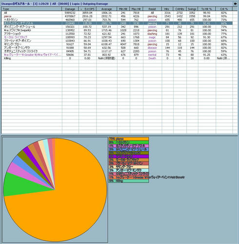Click damage value 5989232 in All row
Image resolution: width=239 pixels, height=244 pixels.
(x=70, y=13)
